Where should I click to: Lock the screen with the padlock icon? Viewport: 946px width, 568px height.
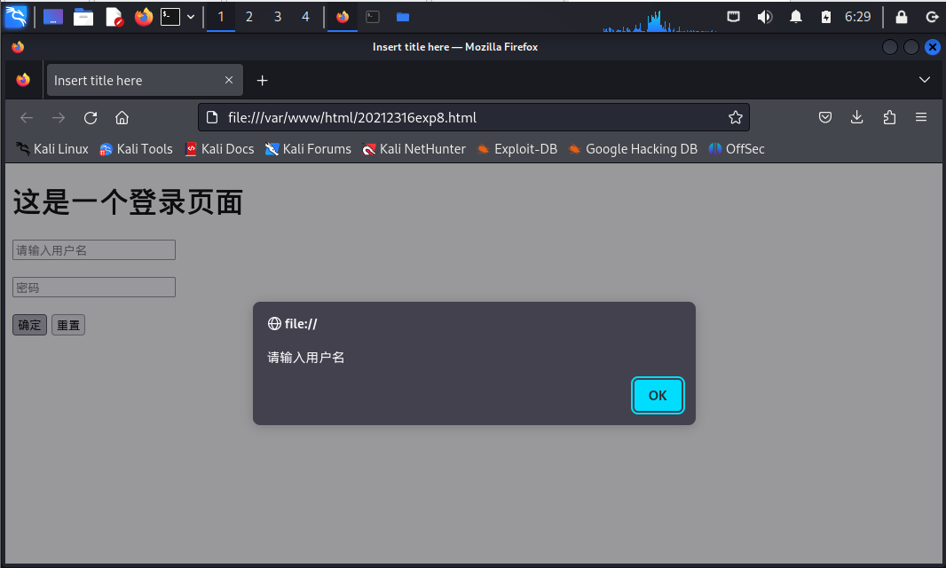[902, 17]
